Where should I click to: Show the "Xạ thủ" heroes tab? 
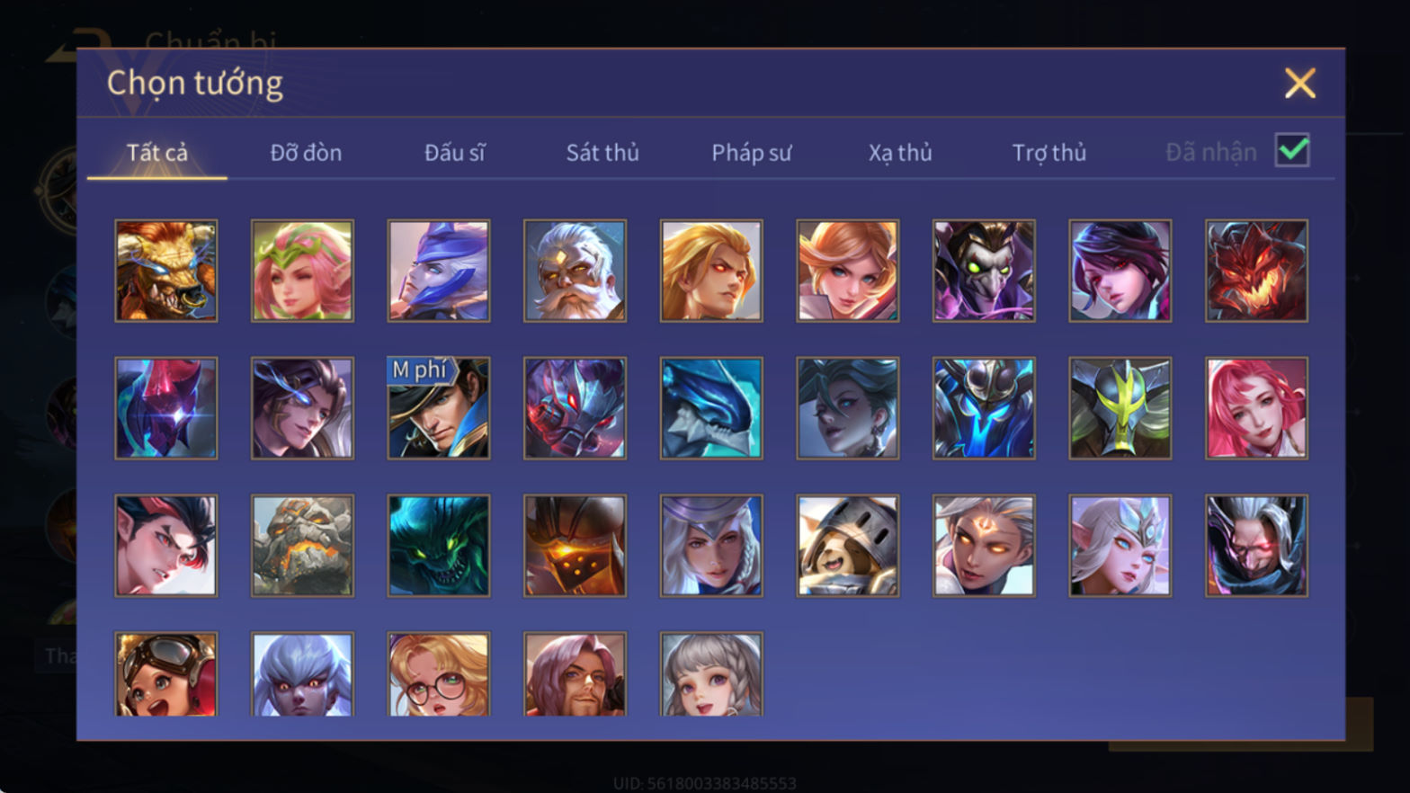point(900,153)
